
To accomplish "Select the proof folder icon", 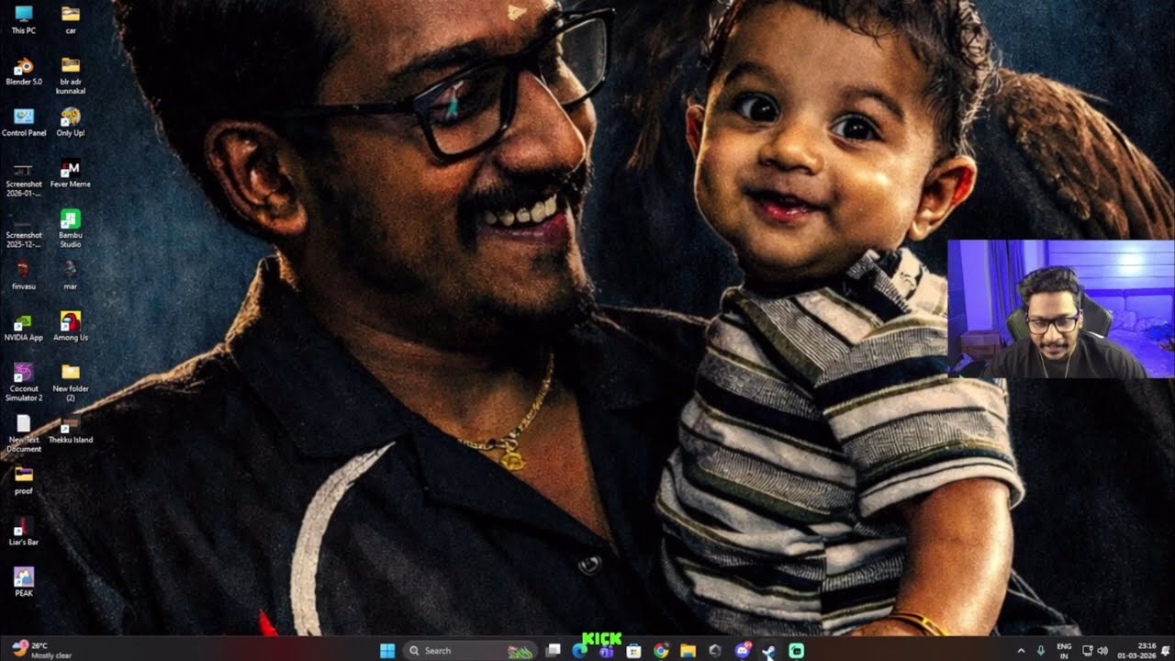I will pos(24,481).
